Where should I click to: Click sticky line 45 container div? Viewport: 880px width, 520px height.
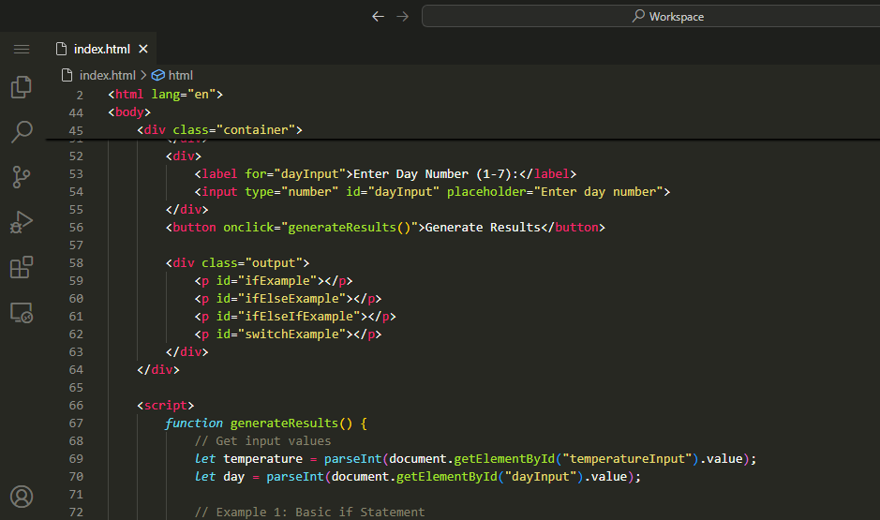pyautogui.click(x=219, y=130)
